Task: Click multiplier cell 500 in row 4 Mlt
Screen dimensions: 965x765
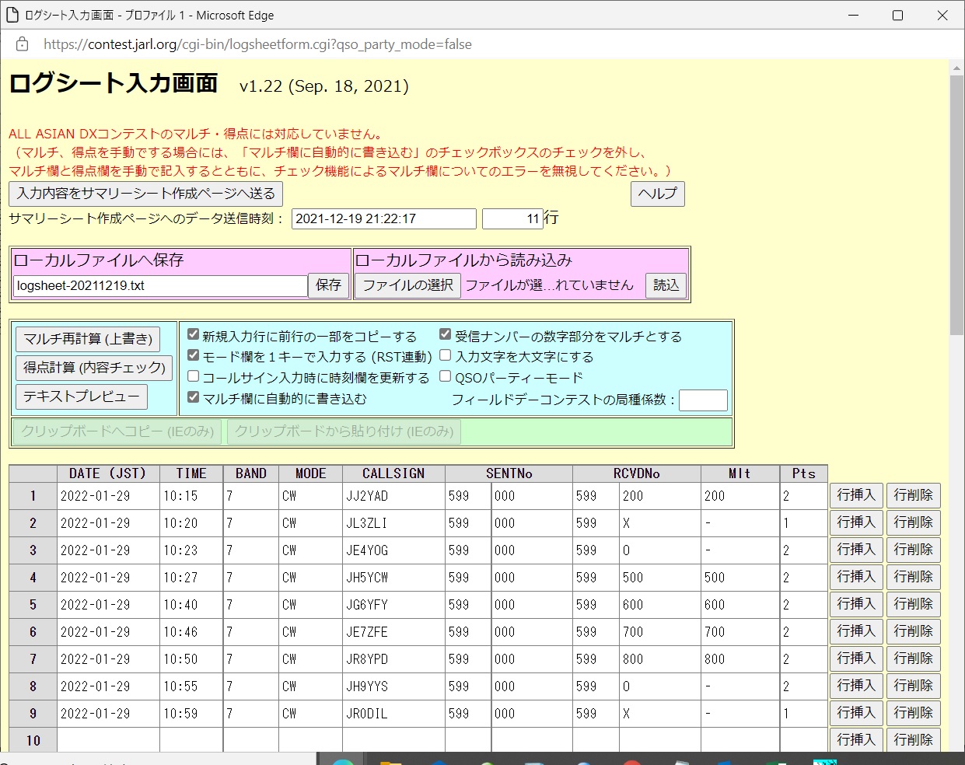Action: [x=740, y=578]
